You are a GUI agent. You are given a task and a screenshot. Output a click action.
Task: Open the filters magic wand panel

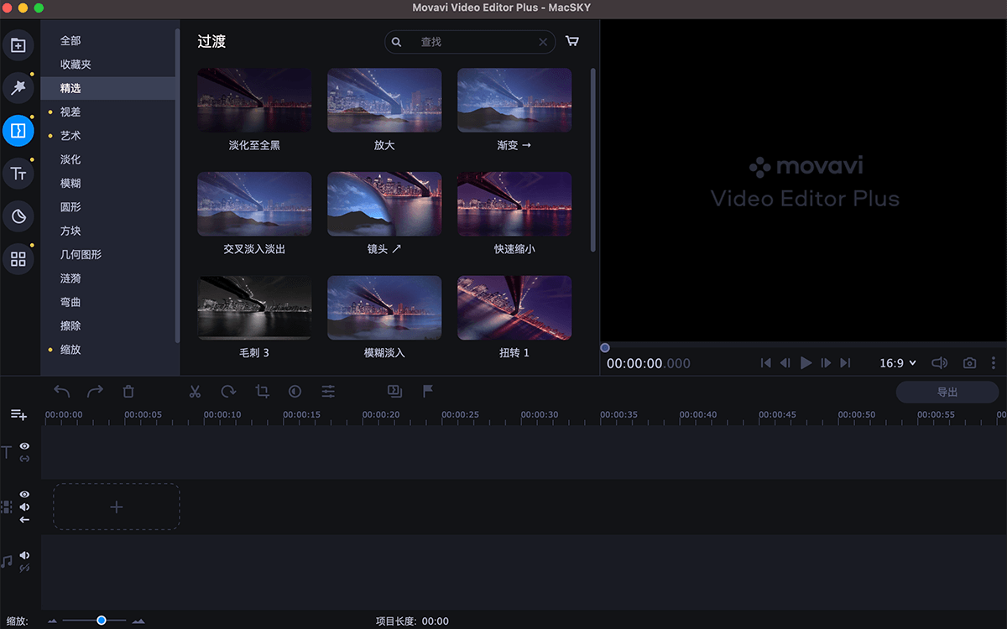[18, 87]
